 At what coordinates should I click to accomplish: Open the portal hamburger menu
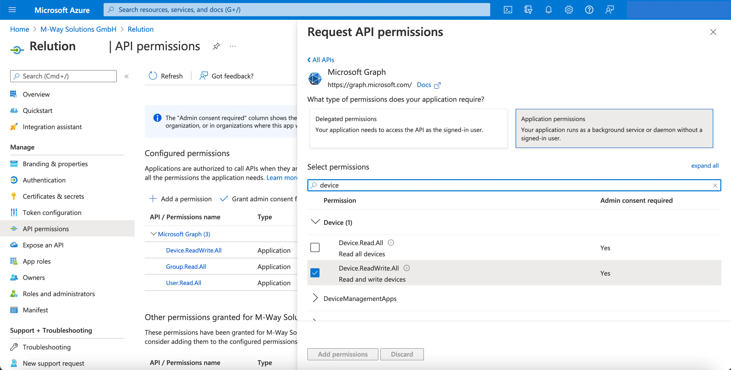tap(12, 10)
